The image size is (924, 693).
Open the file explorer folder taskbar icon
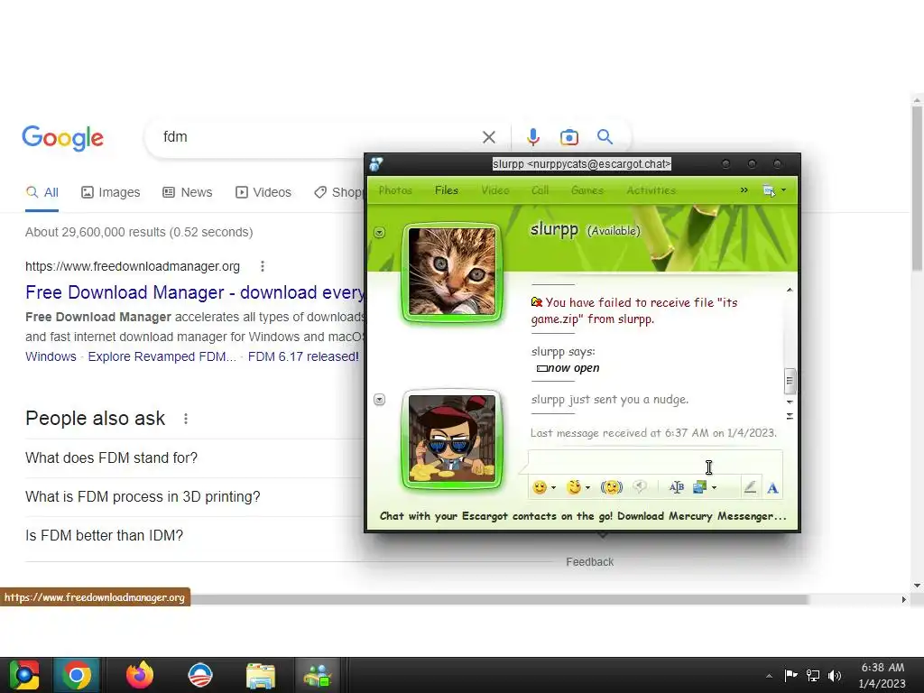[x=261, y=675]
